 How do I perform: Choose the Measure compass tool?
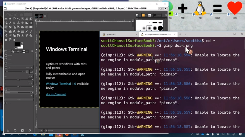[18, 23]
